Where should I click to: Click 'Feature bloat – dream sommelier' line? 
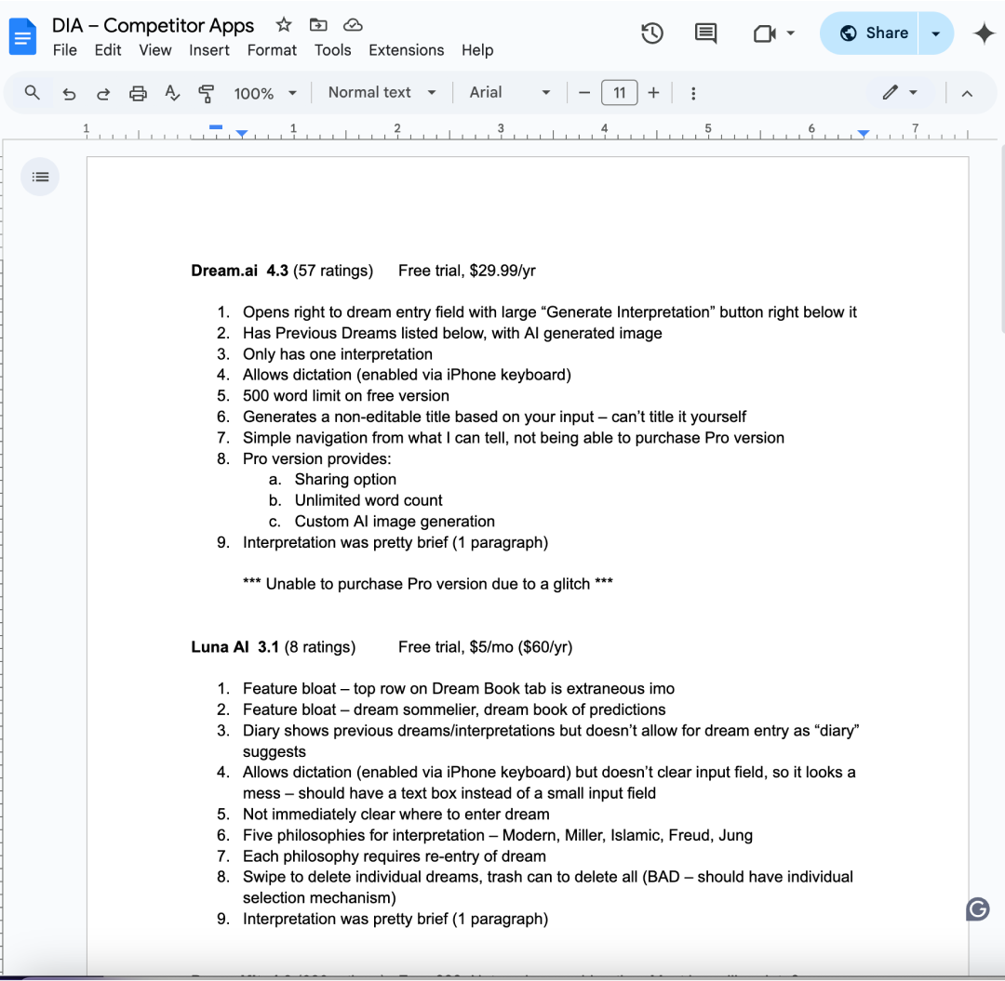click(454, 709)
